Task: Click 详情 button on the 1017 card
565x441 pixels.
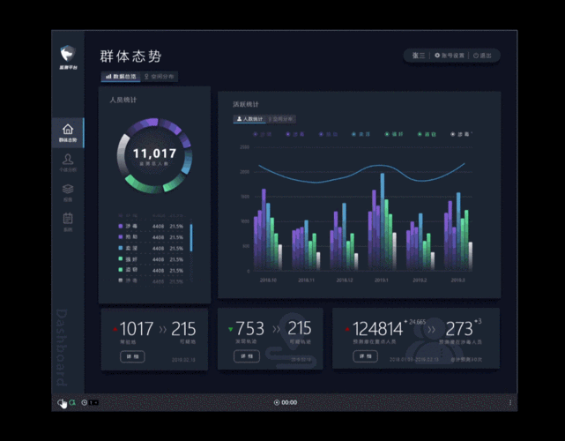Action: [132, 356]
